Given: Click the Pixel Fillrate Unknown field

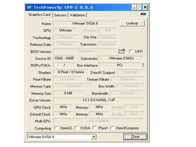Looking at the screenshot, I should pyautogui.click(x=68, y=79).
